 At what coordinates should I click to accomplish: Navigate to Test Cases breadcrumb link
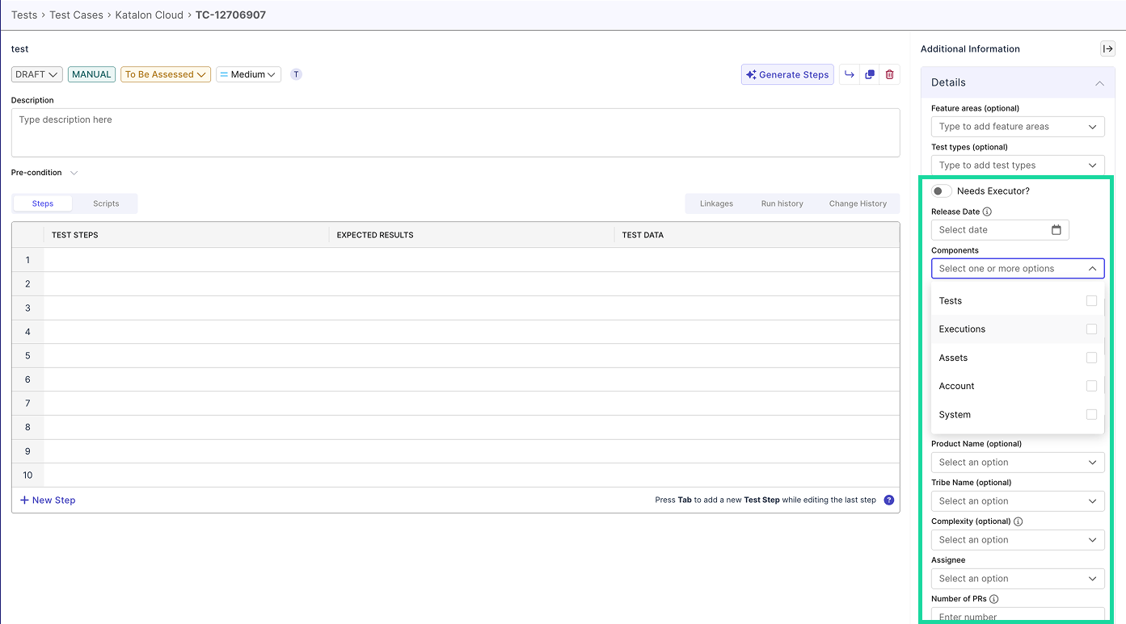coord(76,15)
